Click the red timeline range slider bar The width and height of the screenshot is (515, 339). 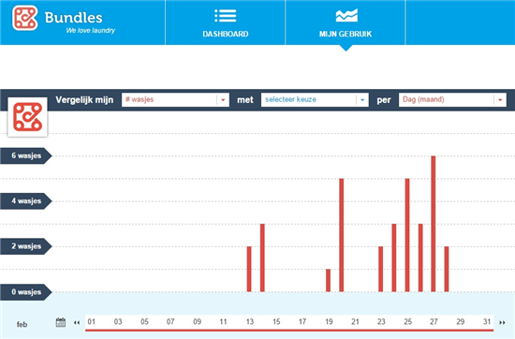289,330
